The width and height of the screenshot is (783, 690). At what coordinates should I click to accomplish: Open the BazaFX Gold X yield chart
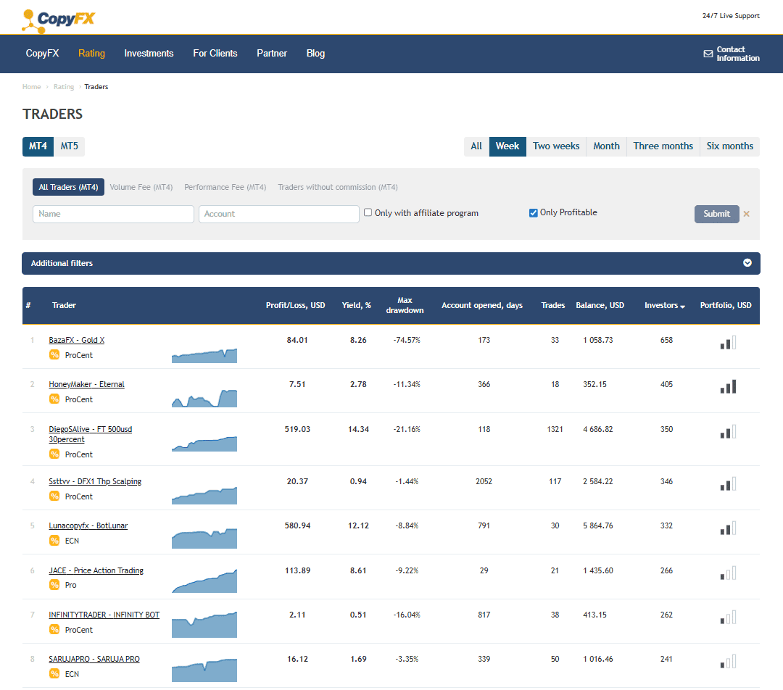pyautogui.click(x=204, y=355)
